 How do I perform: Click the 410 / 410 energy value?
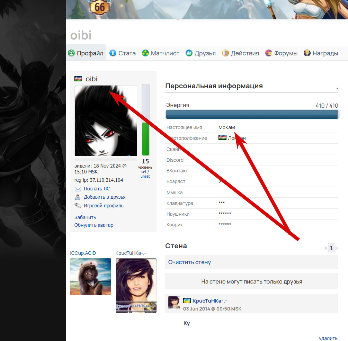(x=327, y=106)
